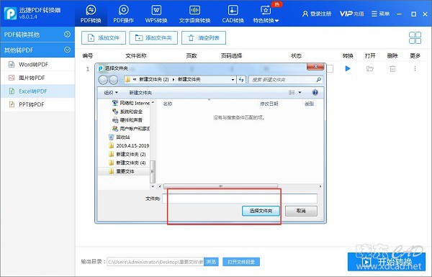Open the WPS转换 tab
This screenshot has height=277, width=432.
point(156,14)
